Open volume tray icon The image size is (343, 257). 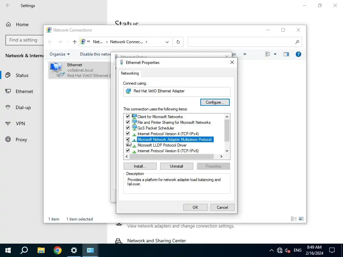[288, 250]
